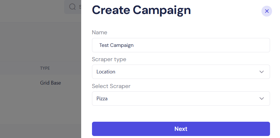Click the Pizza scraper selection

pyautogui.click(x=102, y=99)
